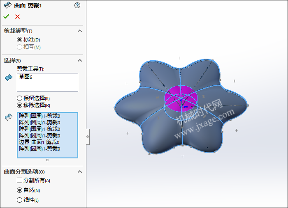The height and width of the screenshot is (208, 288).
Task: Collapse the 选择(S) section
Action: (x=80, y=60)
